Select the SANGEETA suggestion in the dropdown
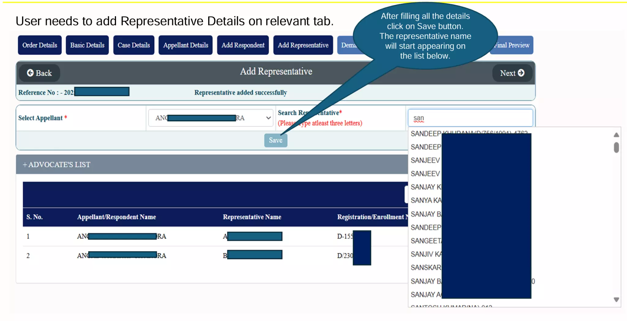 click(x=426, y=241)
